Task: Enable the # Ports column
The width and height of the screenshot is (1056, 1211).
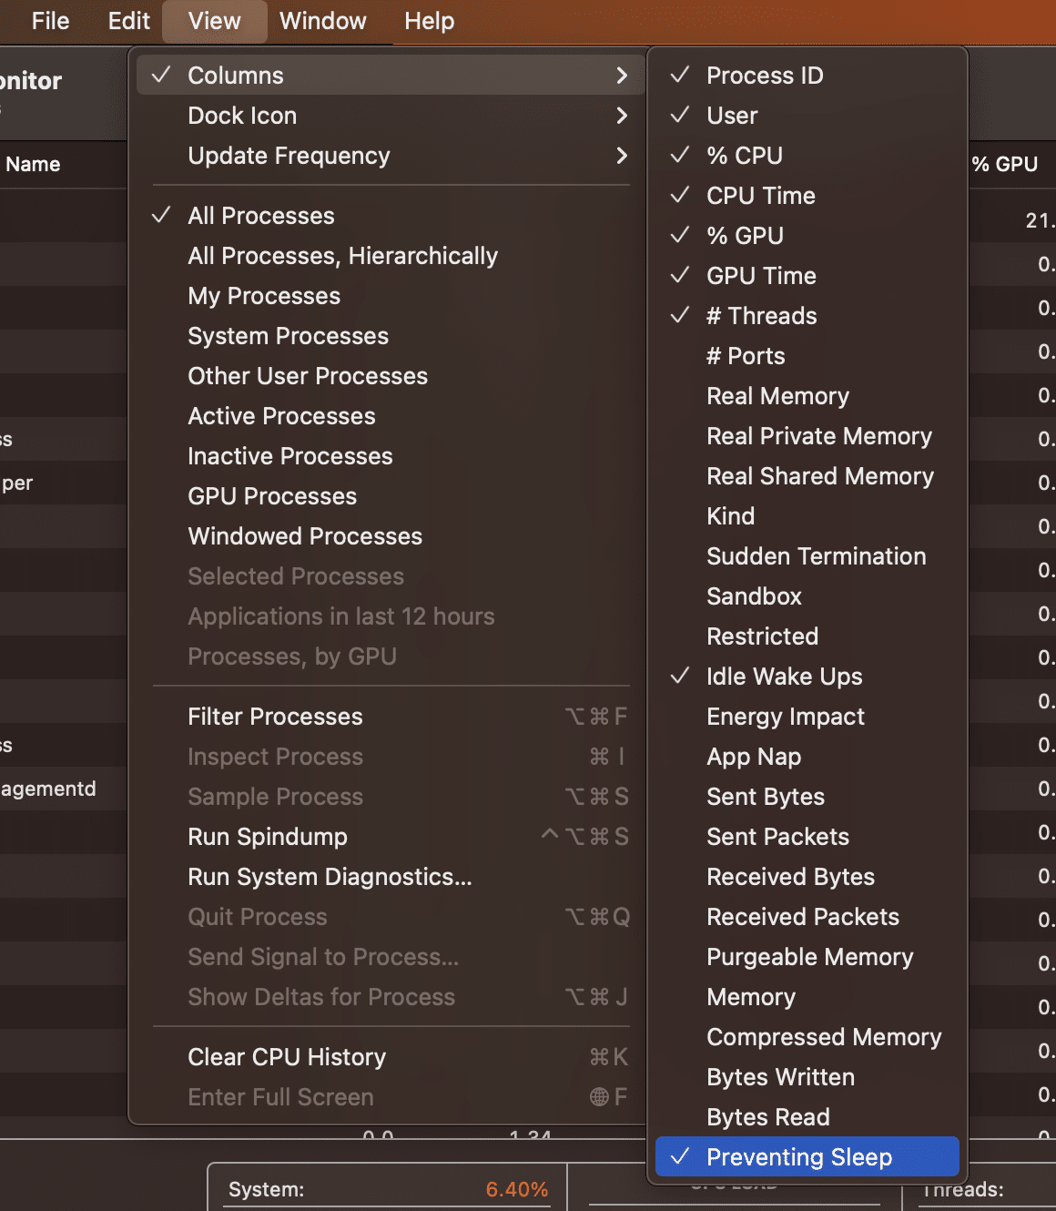Action: click(807, 356)
